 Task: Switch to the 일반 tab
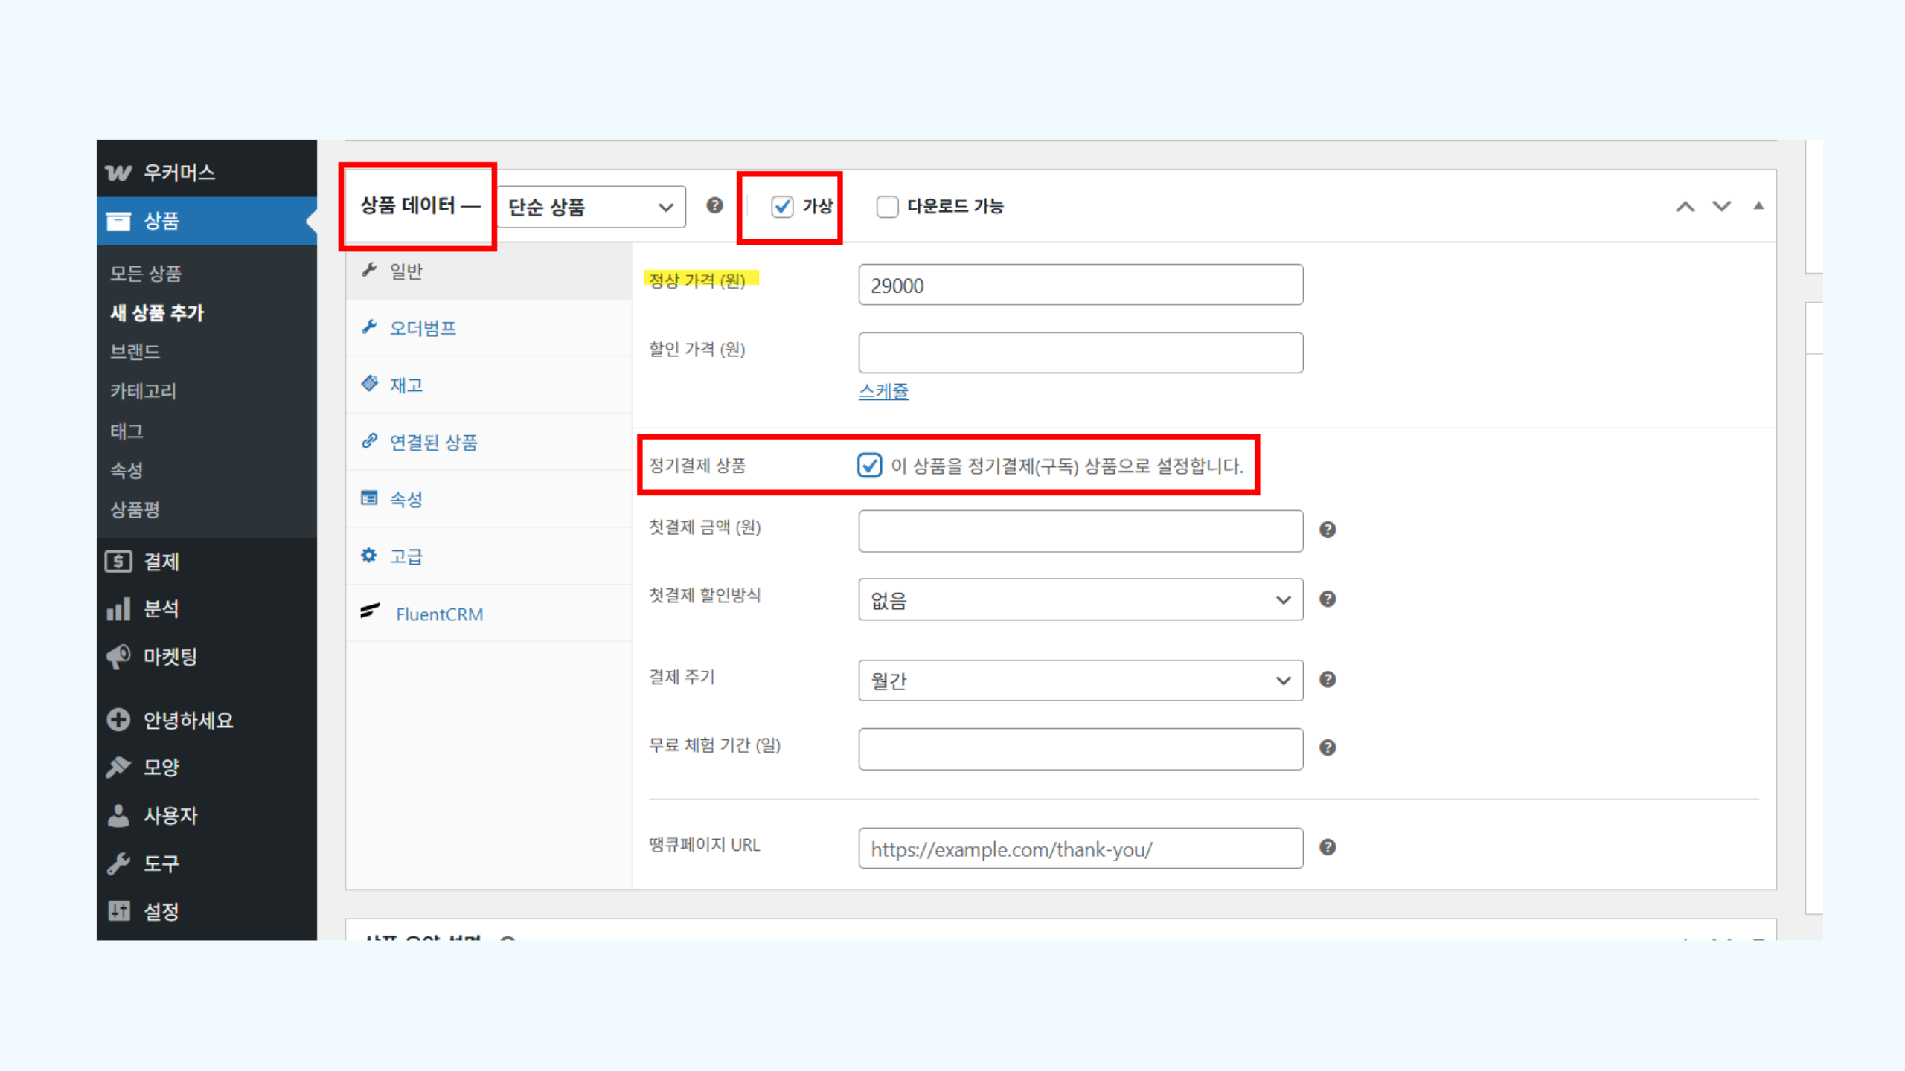[x=489, y=271]
